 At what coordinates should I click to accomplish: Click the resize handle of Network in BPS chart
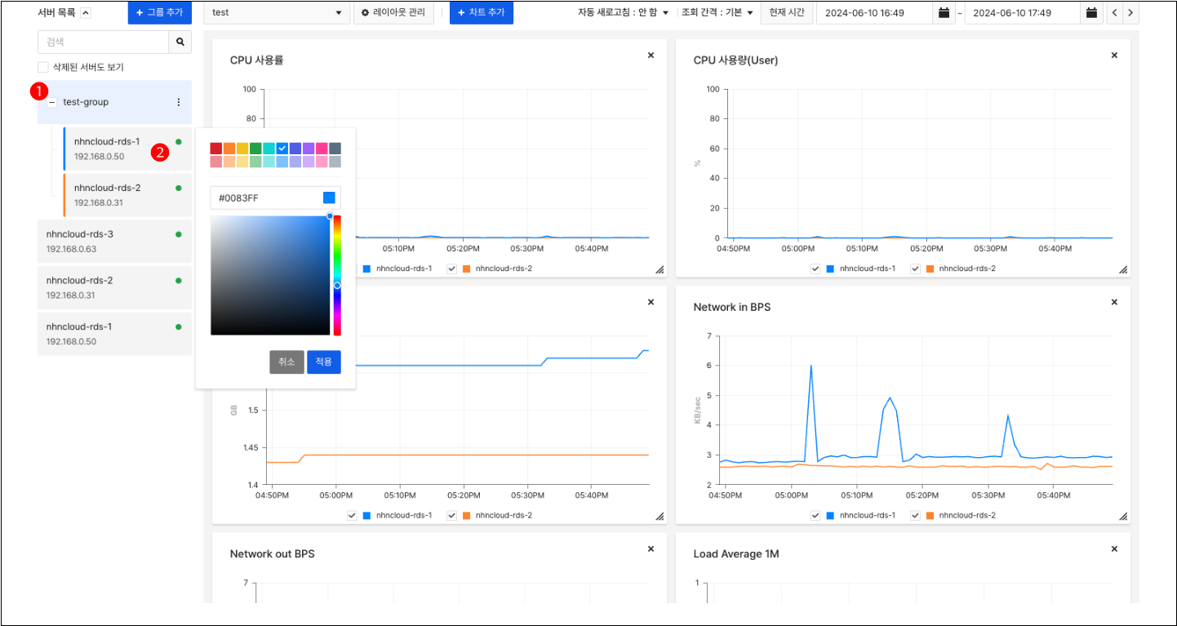pyautogui.click(x=1123, y=516)
